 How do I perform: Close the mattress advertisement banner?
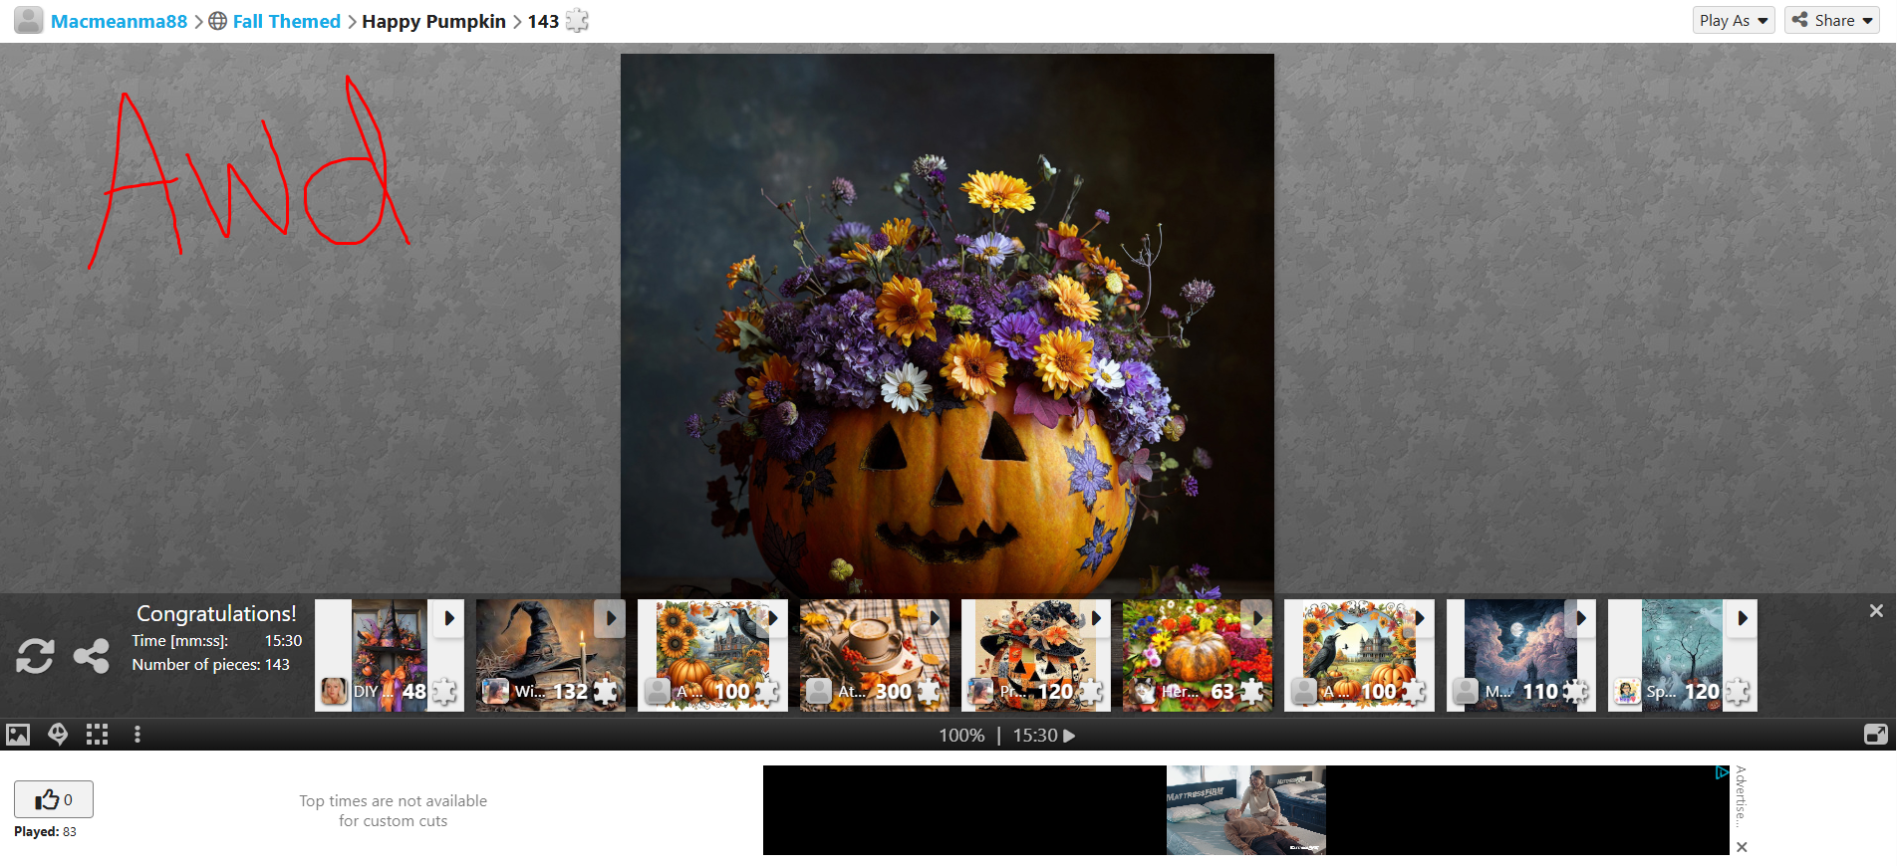coord(1742,847)
